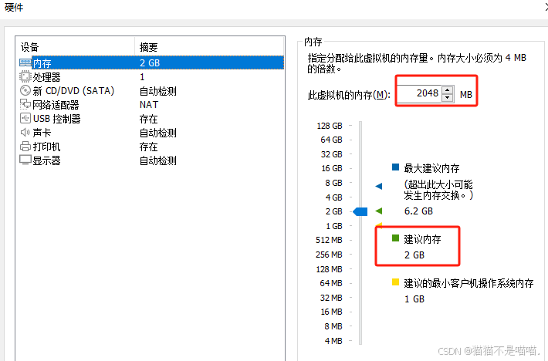Click the 此虚拟机的内存(M) label
This screenshot has height=361, width=548.
[x=349, y=95]
